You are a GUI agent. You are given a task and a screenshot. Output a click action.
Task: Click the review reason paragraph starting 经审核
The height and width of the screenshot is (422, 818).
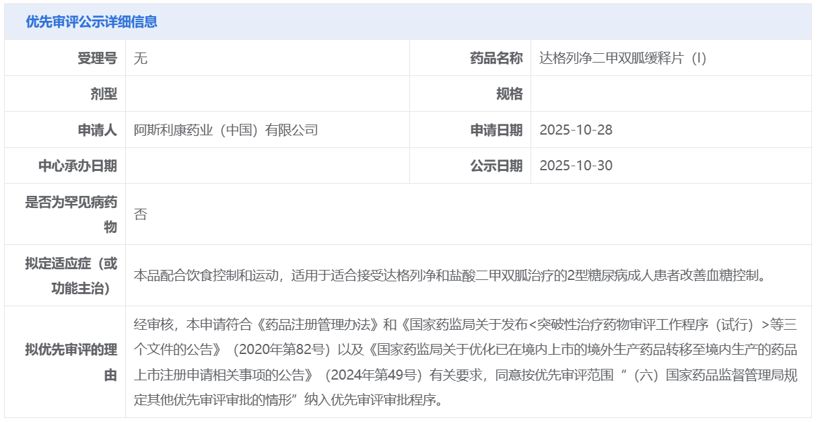(465, 362)
